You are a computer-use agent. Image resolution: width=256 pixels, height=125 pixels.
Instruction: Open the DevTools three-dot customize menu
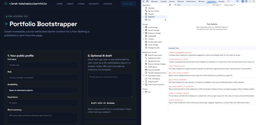(x=250, y=1)
